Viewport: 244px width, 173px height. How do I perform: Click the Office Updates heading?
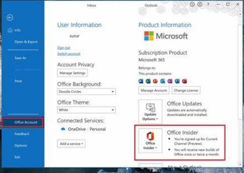[184, 104]
